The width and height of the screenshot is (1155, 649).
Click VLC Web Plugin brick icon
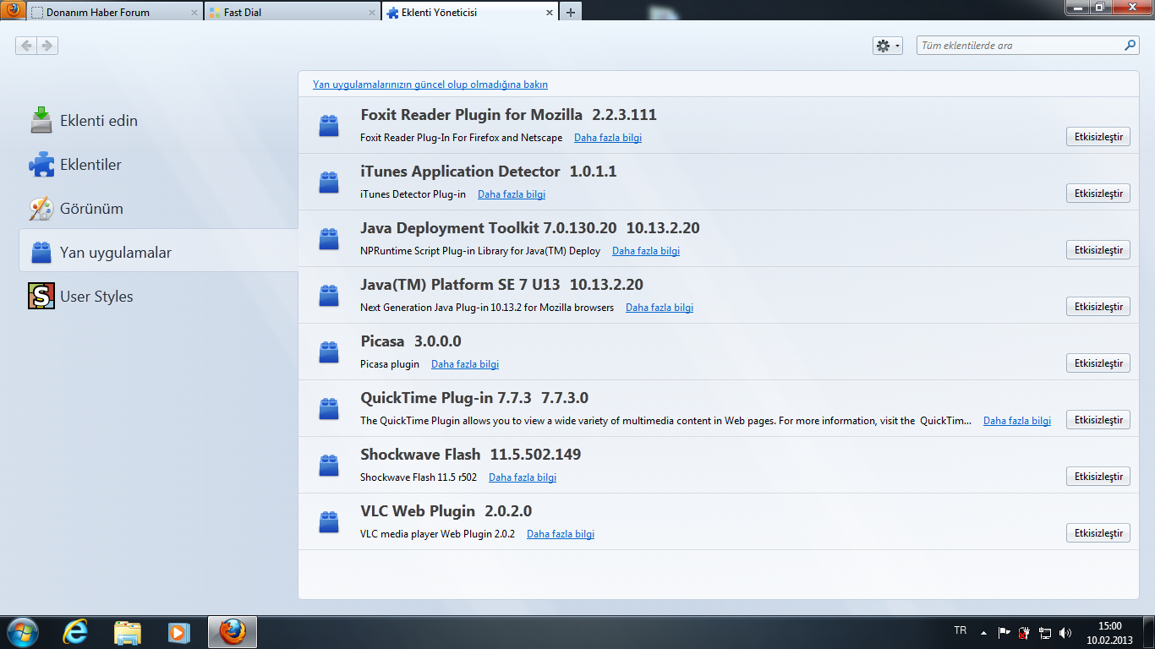[x=329, y=521]
